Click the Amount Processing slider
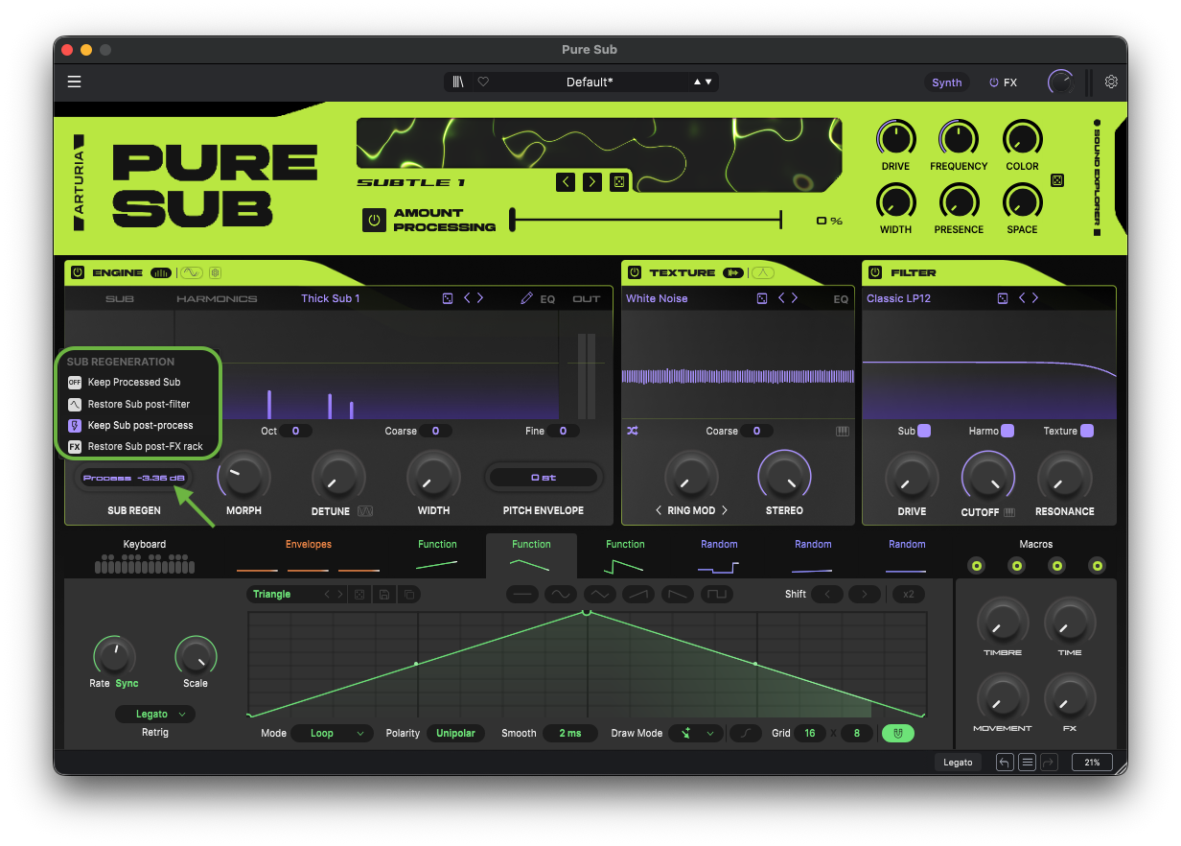 tap(646, 221)
